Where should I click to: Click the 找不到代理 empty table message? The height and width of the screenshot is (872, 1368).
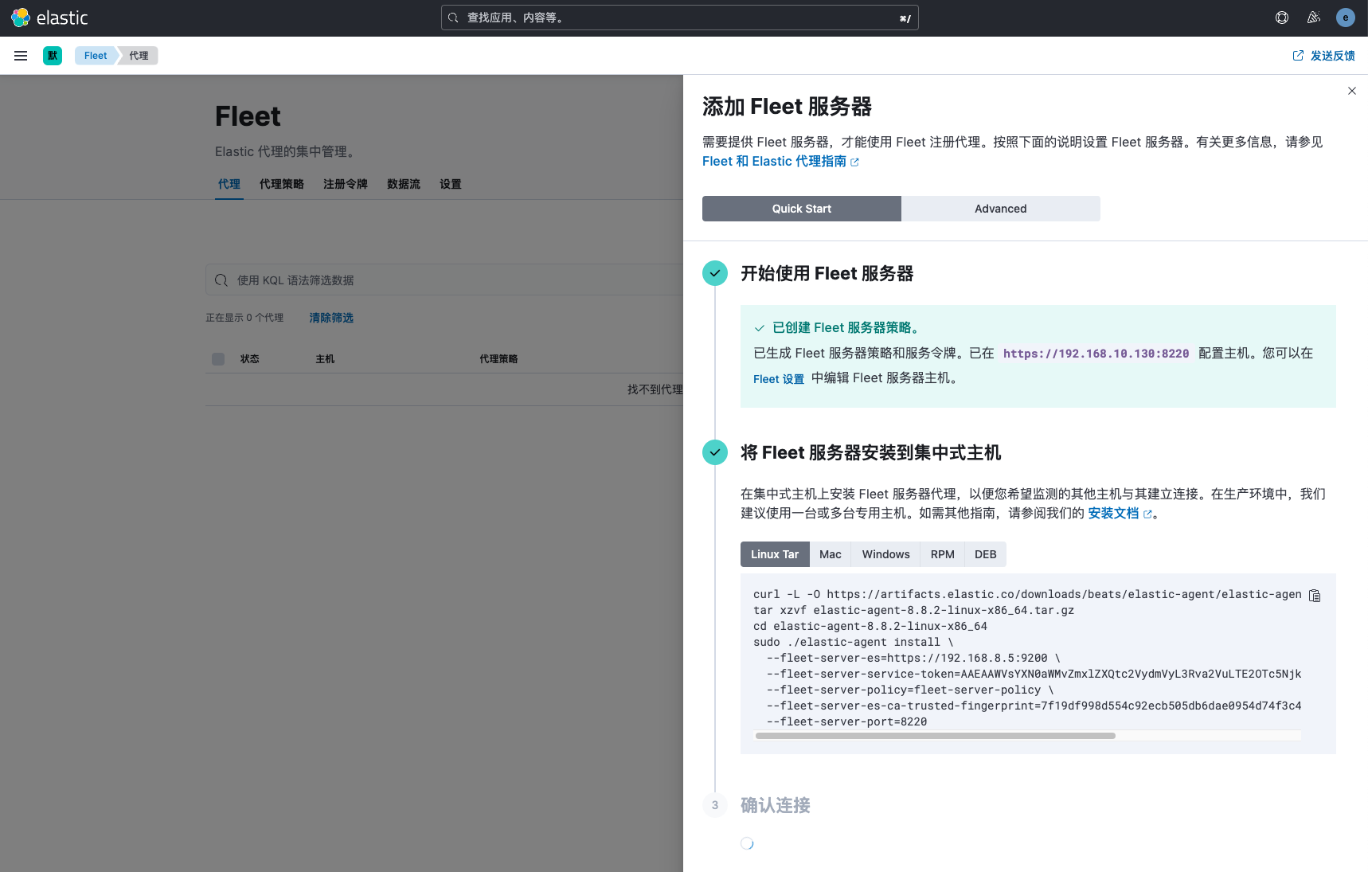(655, 389)
